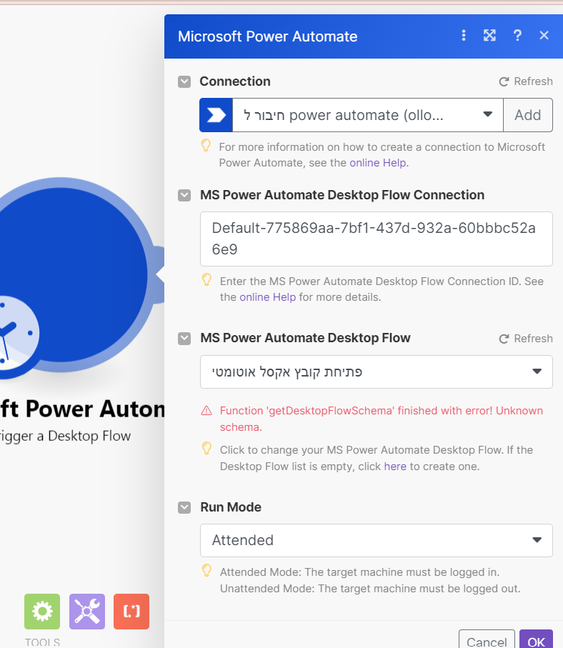Click 'here' link to create Desktop Flow
The image size is (563, 648).
pyautogui.click(x=395, y=467)
